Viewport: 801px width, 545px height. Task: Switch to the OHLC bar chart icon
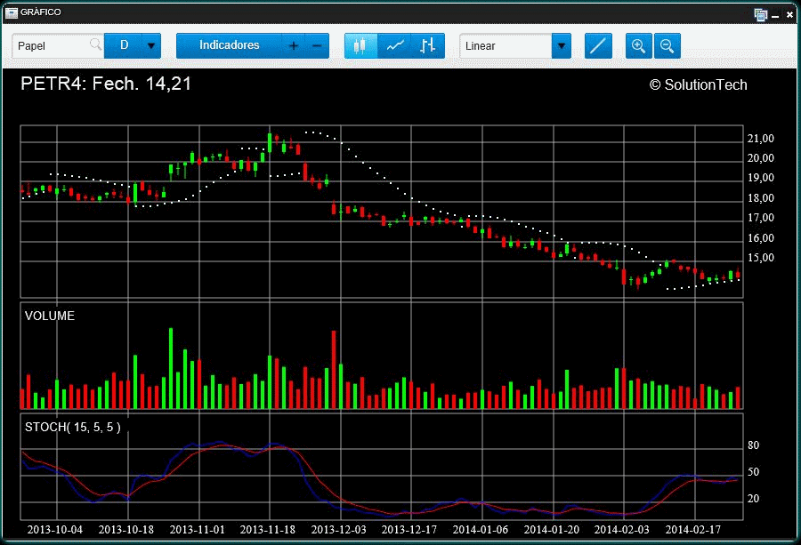coord(428,46)
